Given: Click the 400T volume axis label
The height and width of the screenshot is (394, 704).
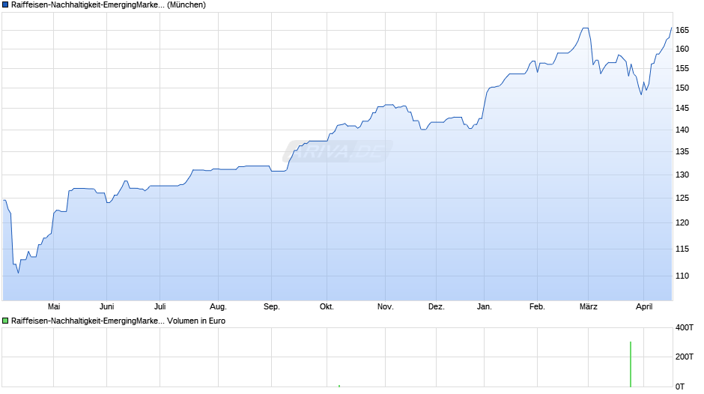Looking at the screenshot, I should click(685, 327).
